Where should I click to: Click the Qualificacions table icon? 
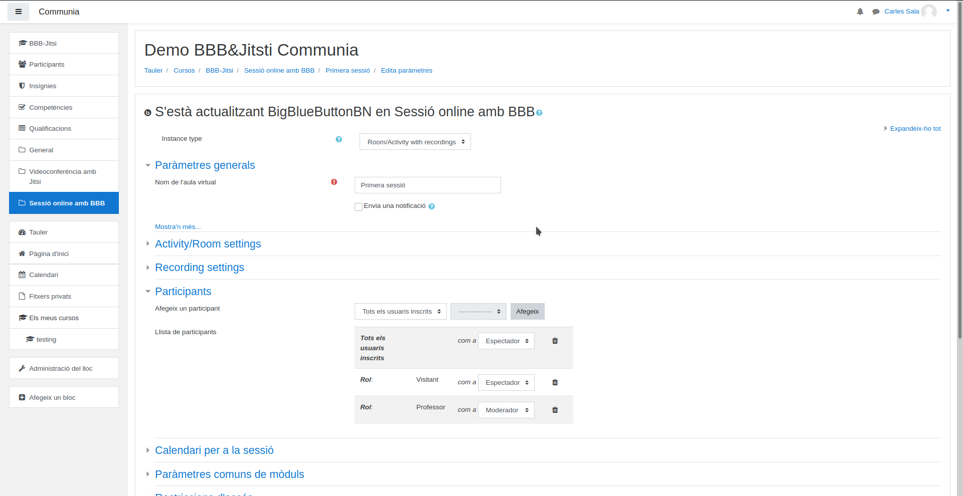[22, 128]
